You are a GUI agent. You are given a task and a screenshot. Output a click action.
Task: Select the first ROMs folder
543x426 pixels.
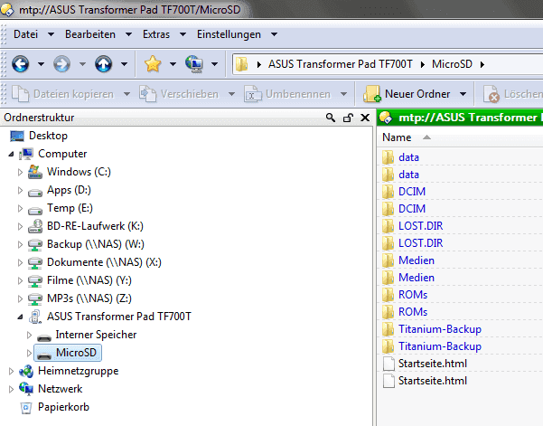413,295
